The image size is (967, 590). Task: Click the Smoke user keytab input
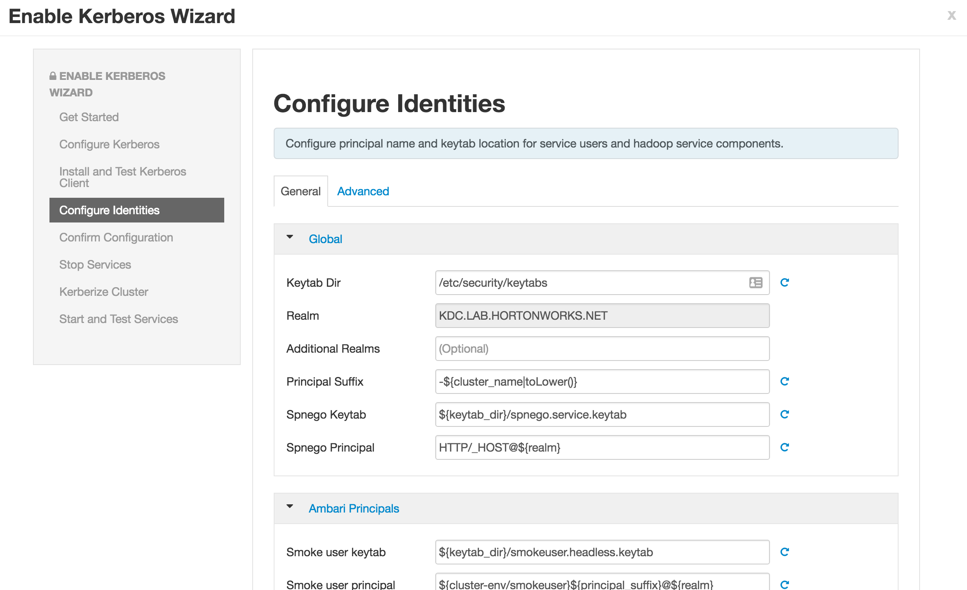[602, 552]
